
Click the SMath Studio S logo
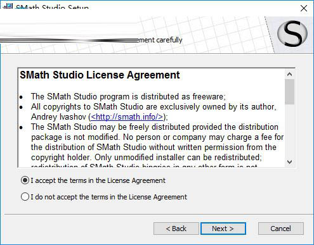pyautogui.click(x=292, y=34)
